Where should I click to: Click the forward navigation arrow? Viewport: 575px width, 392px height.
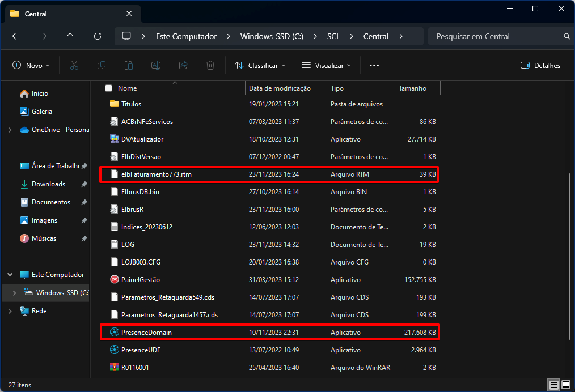[43, 36]
